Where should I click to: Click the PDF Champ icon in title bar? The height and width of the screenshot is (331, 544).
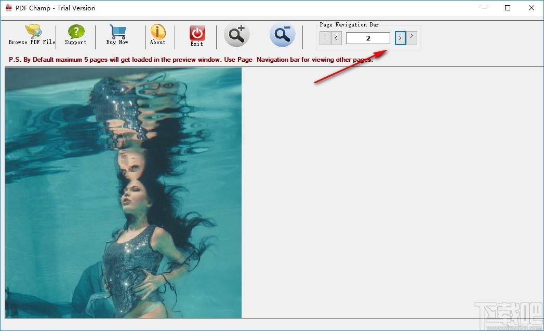tap(9, 8)
